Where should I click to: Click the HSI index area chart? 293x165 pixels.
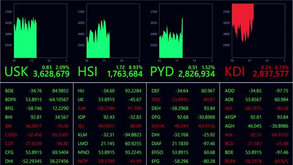coord(113,31)
